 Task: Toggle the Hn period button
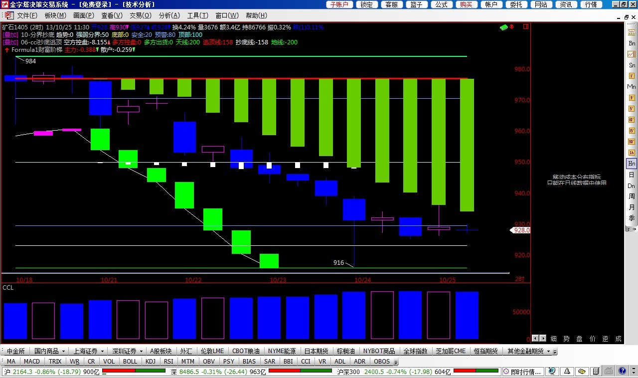[x=632, y=164]
